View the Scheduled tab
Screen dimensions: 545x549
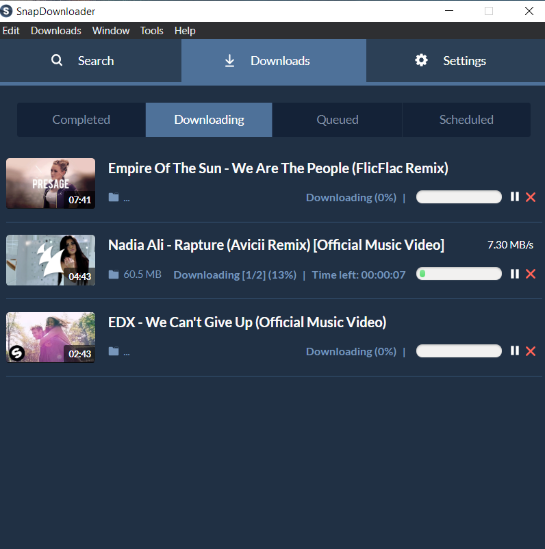(466, 120)
